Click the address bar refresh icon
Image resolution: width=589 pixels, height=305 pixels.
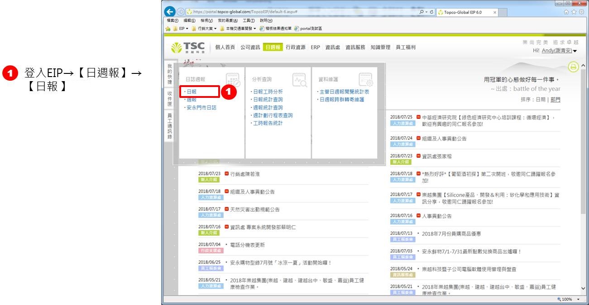(x=431, y=12)
